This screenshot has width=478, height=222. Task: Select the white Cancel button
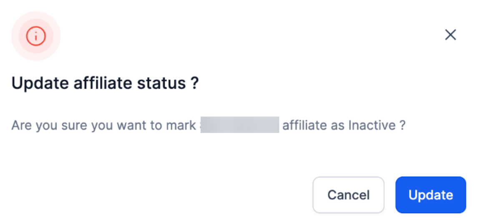pos(348,195)
